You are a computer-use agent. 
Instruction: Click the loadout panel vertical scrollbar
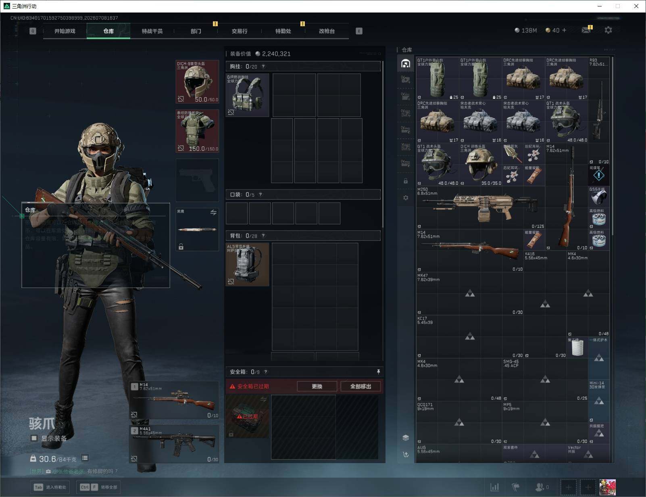[x=383, y=144]
